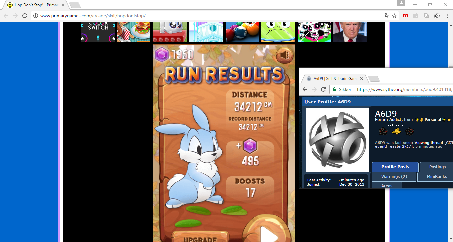This screenshot has height=242, width=453.
Task: Select the A6D9 | Sell & Trade tab
Action: coord(334,79)
